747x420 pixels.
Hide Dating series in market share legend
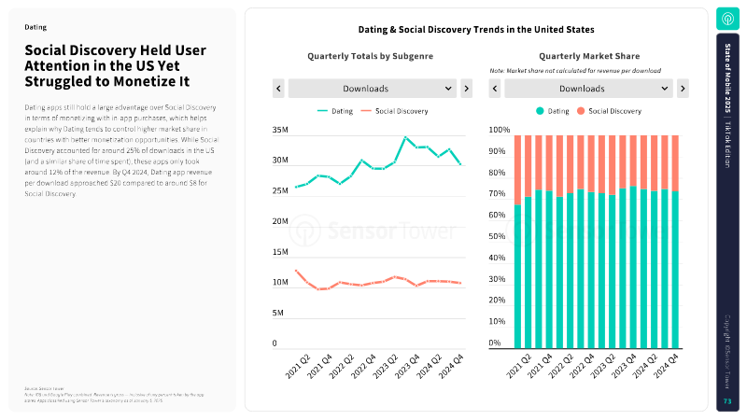tap(552, 111)
